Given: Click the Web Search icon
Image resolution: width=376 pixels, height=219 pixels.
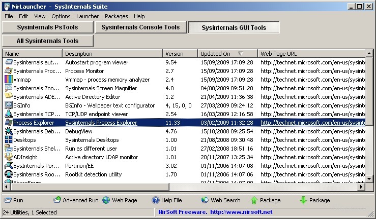Looking at the screenshot, I should coord(205,200).
